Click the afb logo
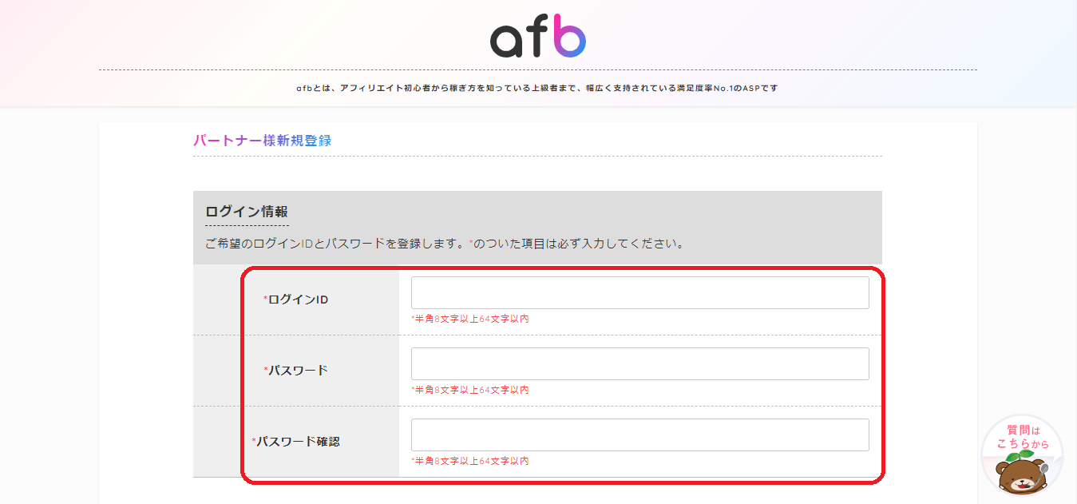 tap(538, 36)
